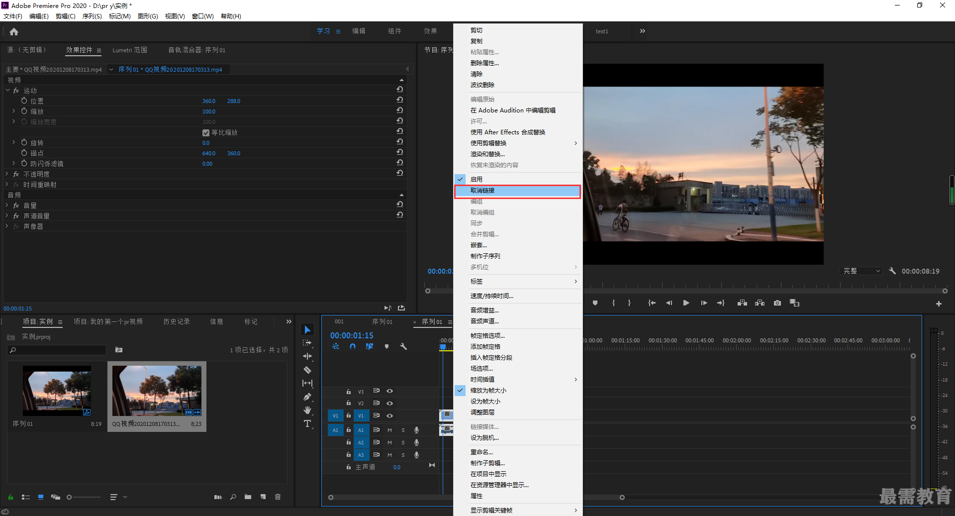The width and height of the screenshot is (955, 516).
Task: Toggle V1 track output eye
Action: click(x=390, y=415)
